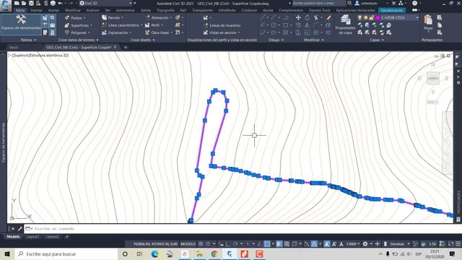The height and width of the screenshot is (260, 462).
Task: Switch to the Layout1 tab
Action: (32, 237)
